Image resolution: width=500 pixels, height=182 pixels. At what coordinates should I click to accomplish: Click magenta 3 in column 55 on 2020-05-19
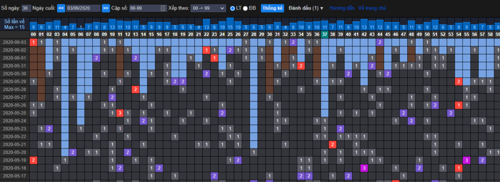click(x=466, y=160)
